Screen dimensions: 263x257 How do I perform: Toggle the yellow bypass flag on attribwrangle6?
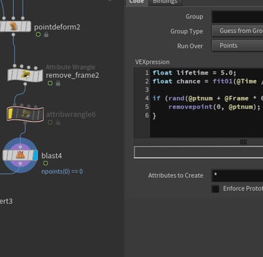click(11, 114)
